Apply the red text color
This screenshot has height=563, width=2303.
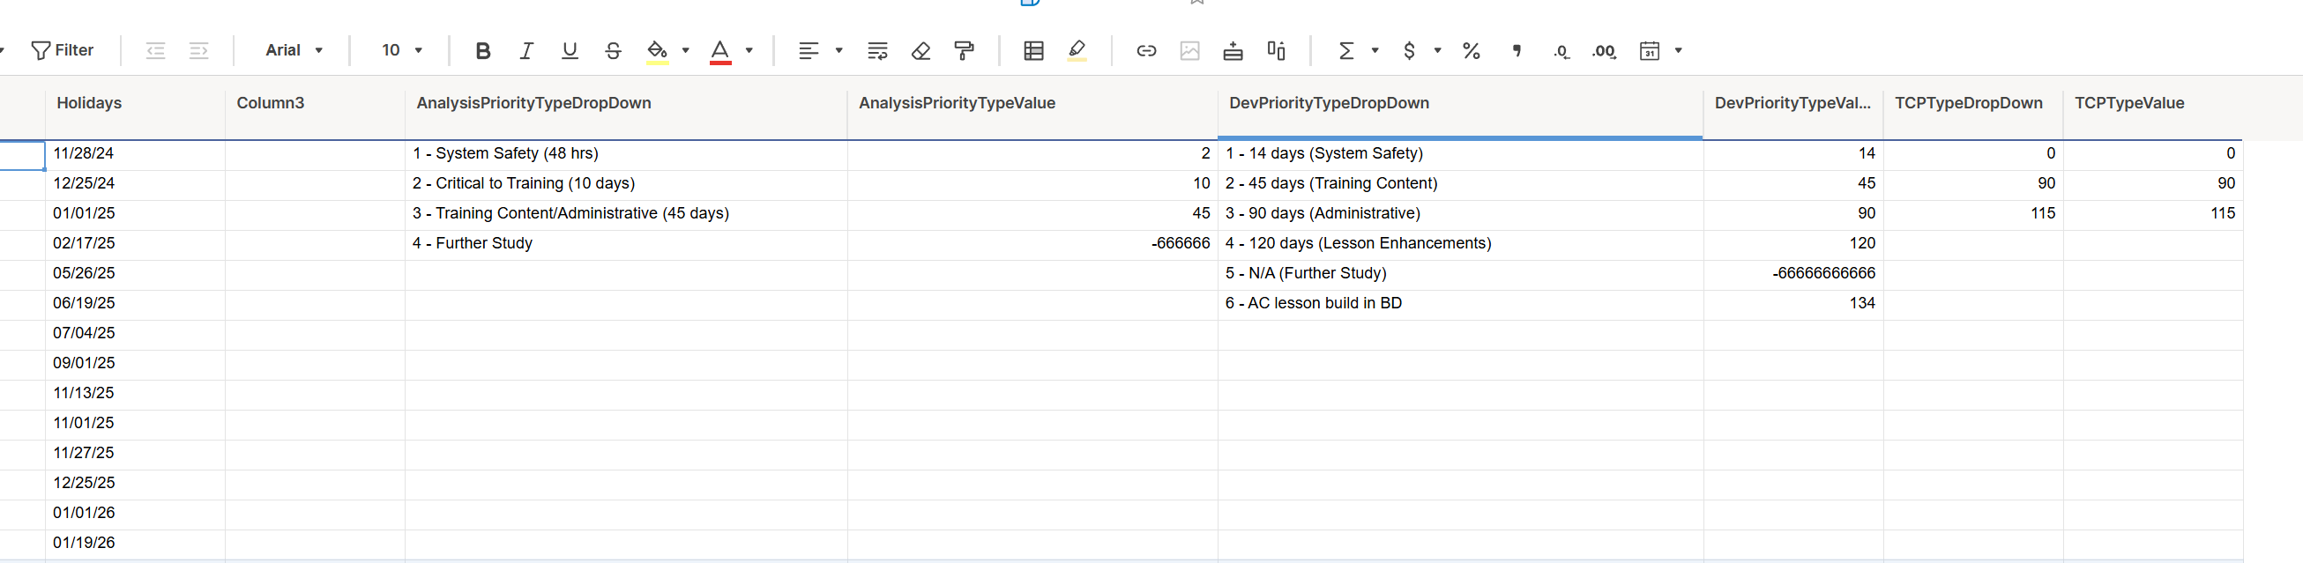(x=720, y=52)
